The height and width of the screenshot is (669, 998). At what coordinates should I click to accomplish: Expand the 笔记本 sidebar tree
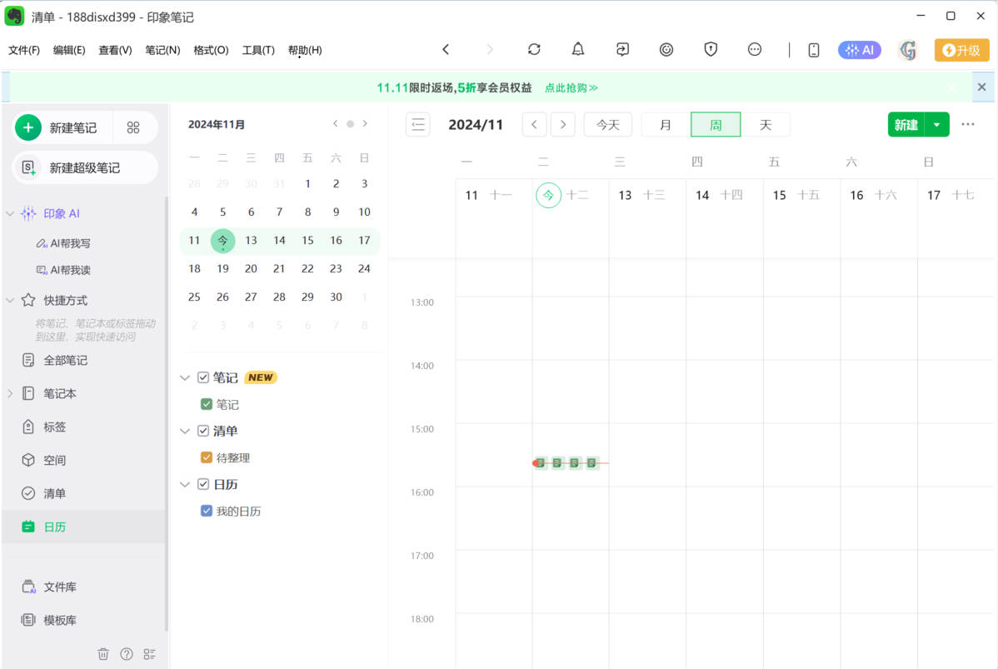pos(10,393)
